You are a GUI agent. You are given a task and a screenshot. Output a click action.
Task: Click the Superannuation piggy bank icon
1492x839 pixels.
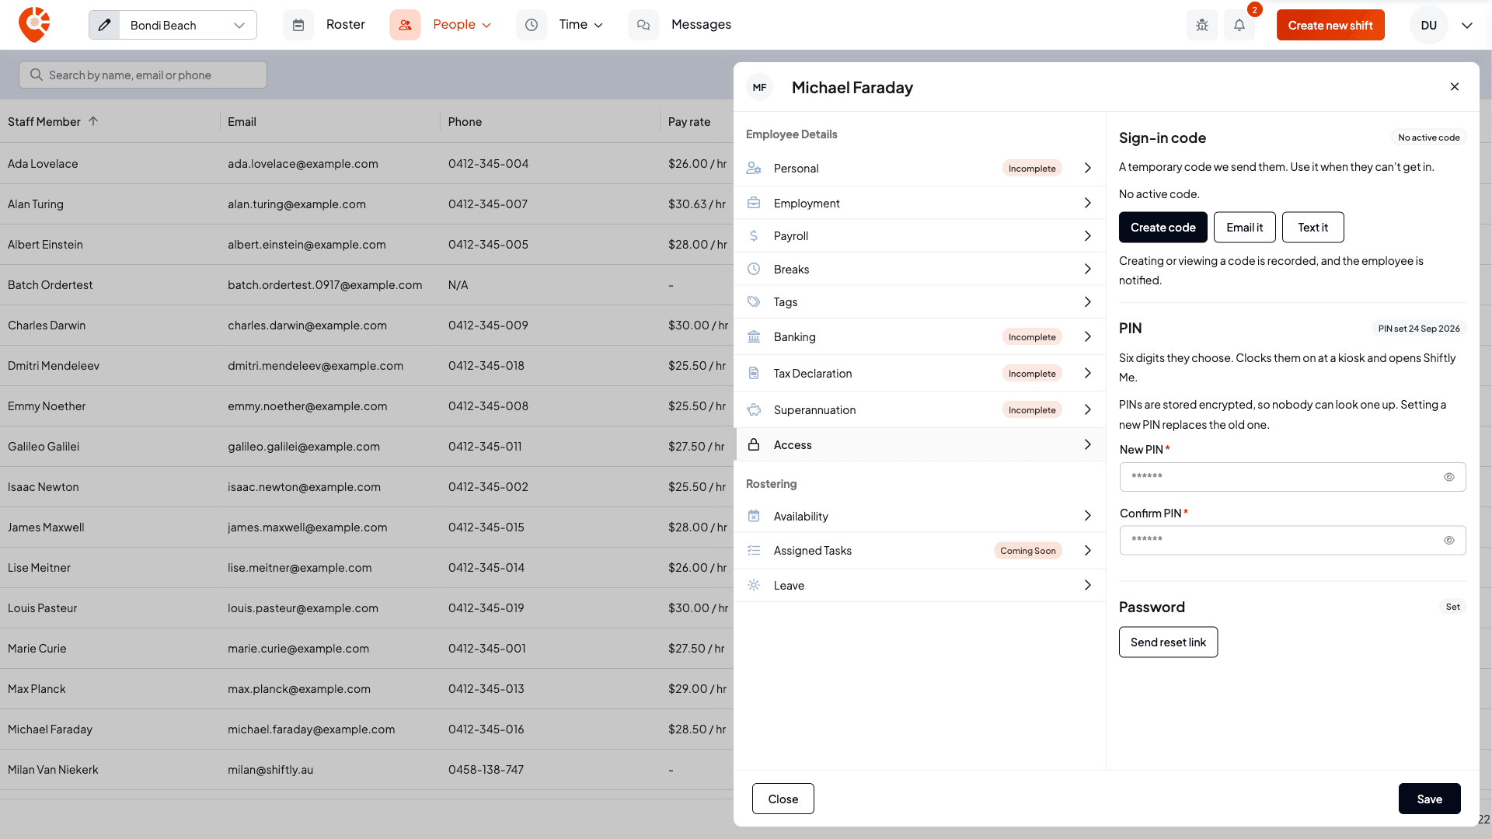(754, 409)
